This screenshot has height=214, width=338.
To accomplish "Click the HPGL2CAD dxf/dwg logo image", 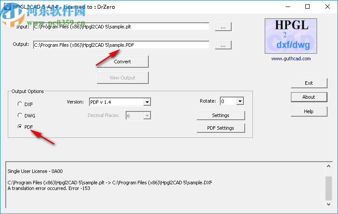I will coord(291,36).
